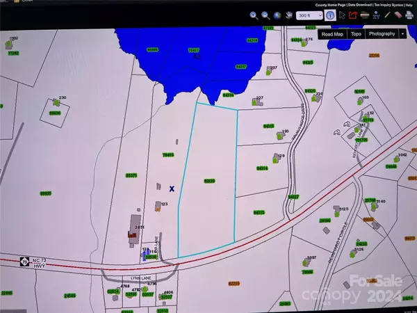Click the Help link
This screenshot has height=313, width=417.
409,5
